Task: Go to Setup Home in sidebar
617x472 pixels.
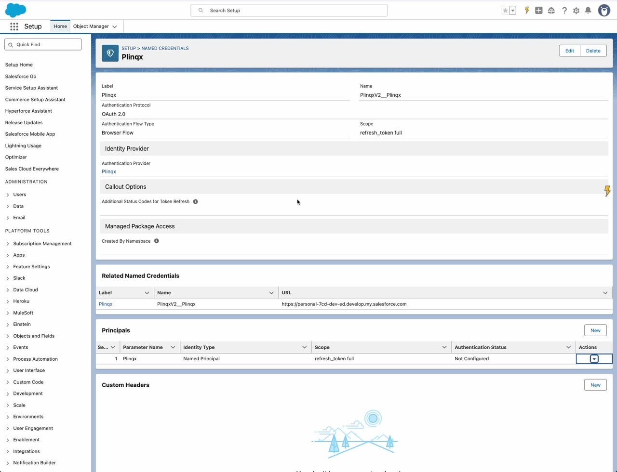Action: tap(19, 65)
